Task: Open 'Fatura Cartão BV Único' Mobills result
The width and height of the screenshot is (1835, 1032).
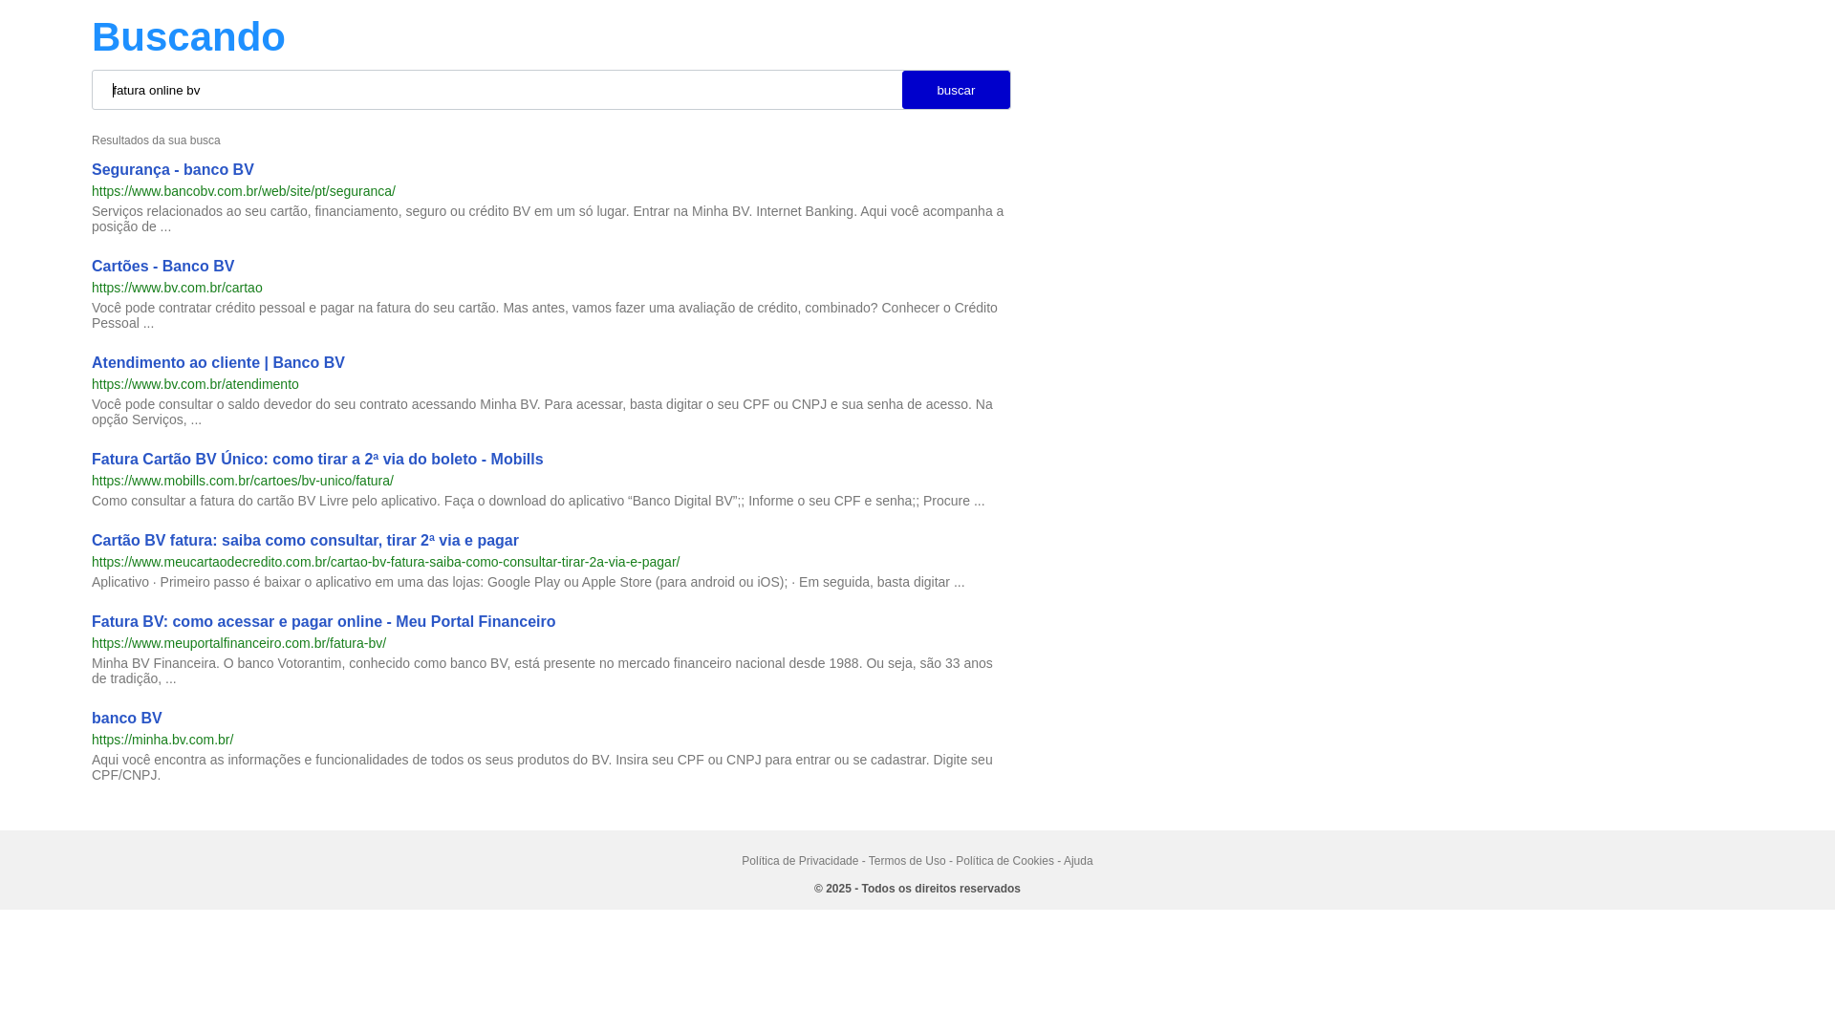Action: click(317, 460)
